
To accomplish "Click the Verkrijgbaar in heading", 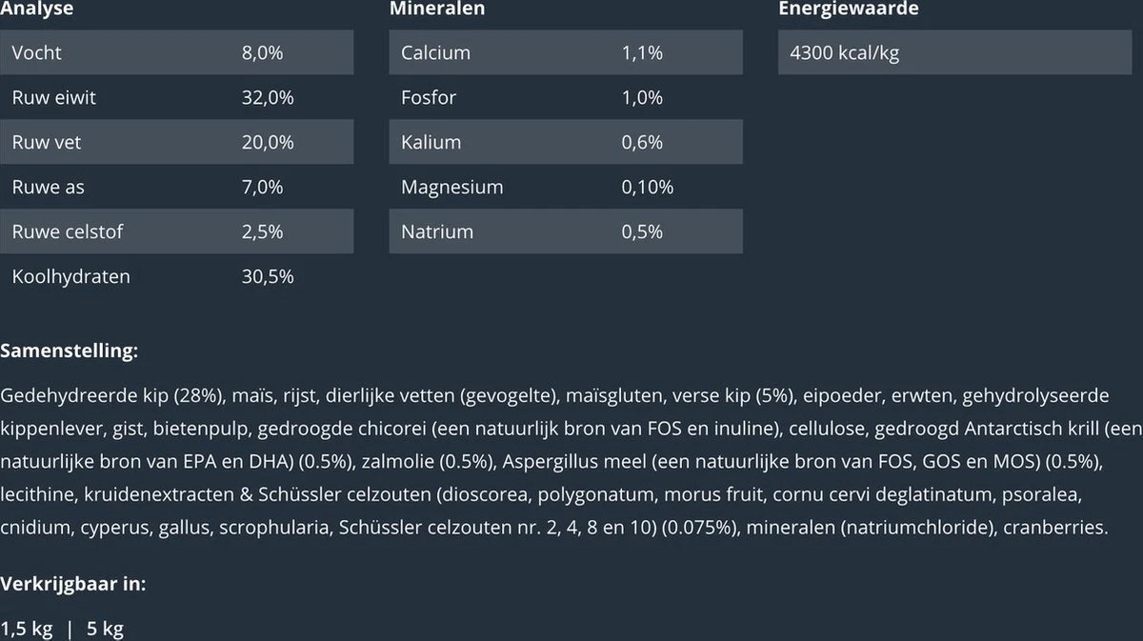I will click(73, 584).
